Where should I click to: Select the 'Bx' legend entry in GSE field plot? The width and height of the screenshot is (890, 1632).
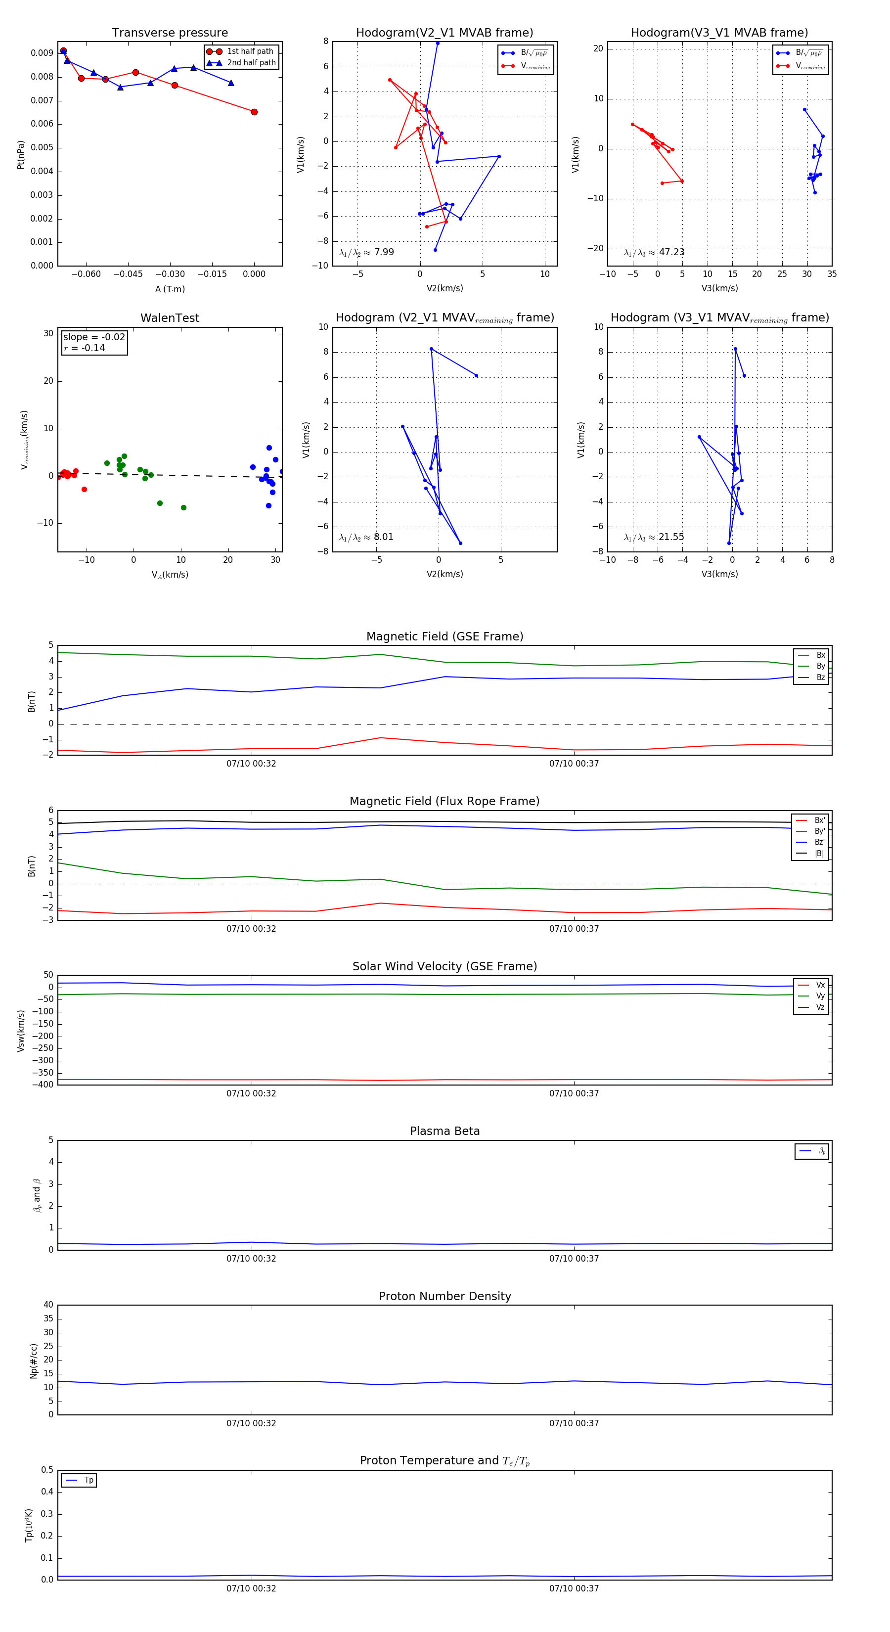[811, 655]
